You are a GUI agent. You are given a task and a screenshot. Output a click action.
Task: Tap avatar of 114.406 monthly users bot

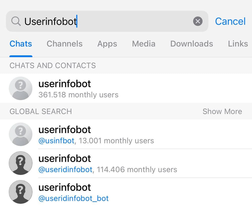point(21,163)
